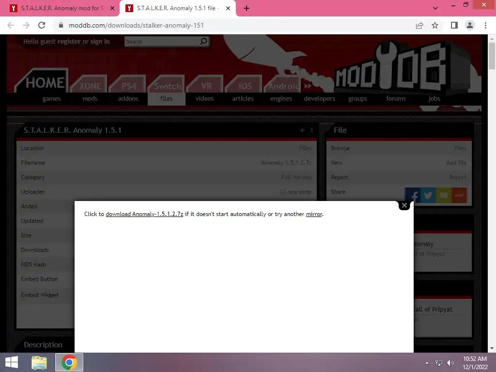Viewport: 496px width, 372px height.
Task: Click Chrome icon in taskbar
Action: 69,362
